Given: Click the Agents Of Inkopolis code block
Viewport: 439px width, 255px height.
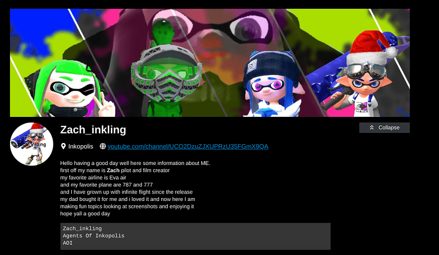Looking at the screenshot, I should coord(195,236).
